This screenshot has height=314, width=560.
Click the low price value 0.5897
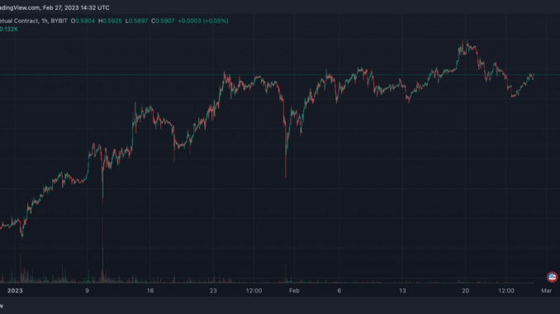(x=138, y=21)
